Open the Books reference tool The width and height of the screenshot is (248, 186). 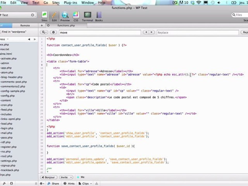click(99, 17)
